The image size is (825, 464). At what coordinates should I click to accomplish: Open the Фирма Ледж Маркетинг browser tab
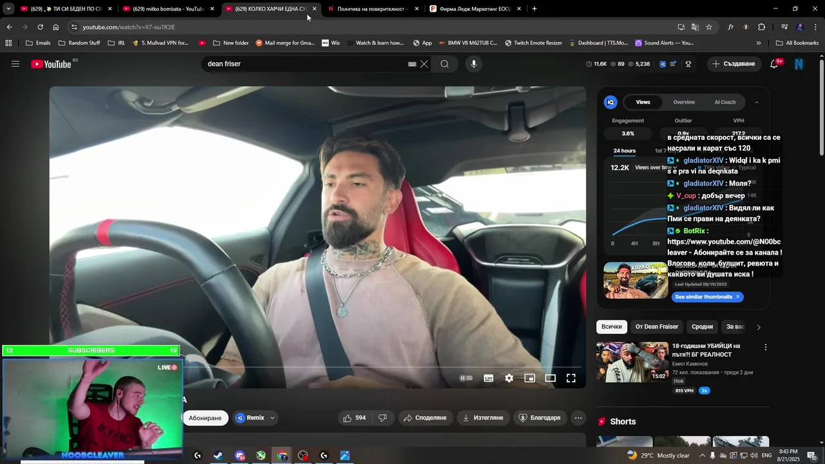point(474,9)
